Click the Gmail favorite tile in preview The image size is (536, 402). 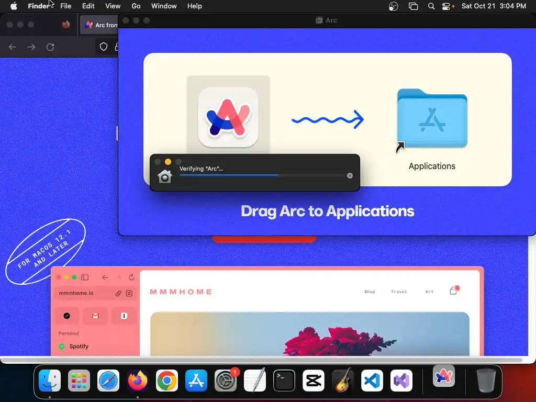(x=95, y=316)
